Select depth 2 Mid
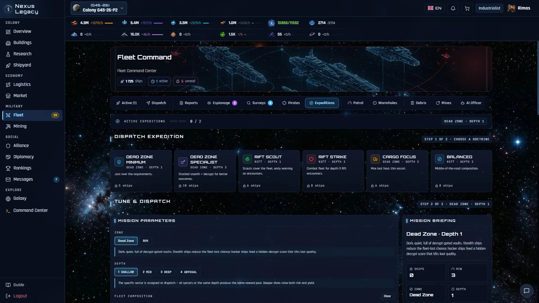This screenshot has height=303, width=539. (x=147, y=272)
